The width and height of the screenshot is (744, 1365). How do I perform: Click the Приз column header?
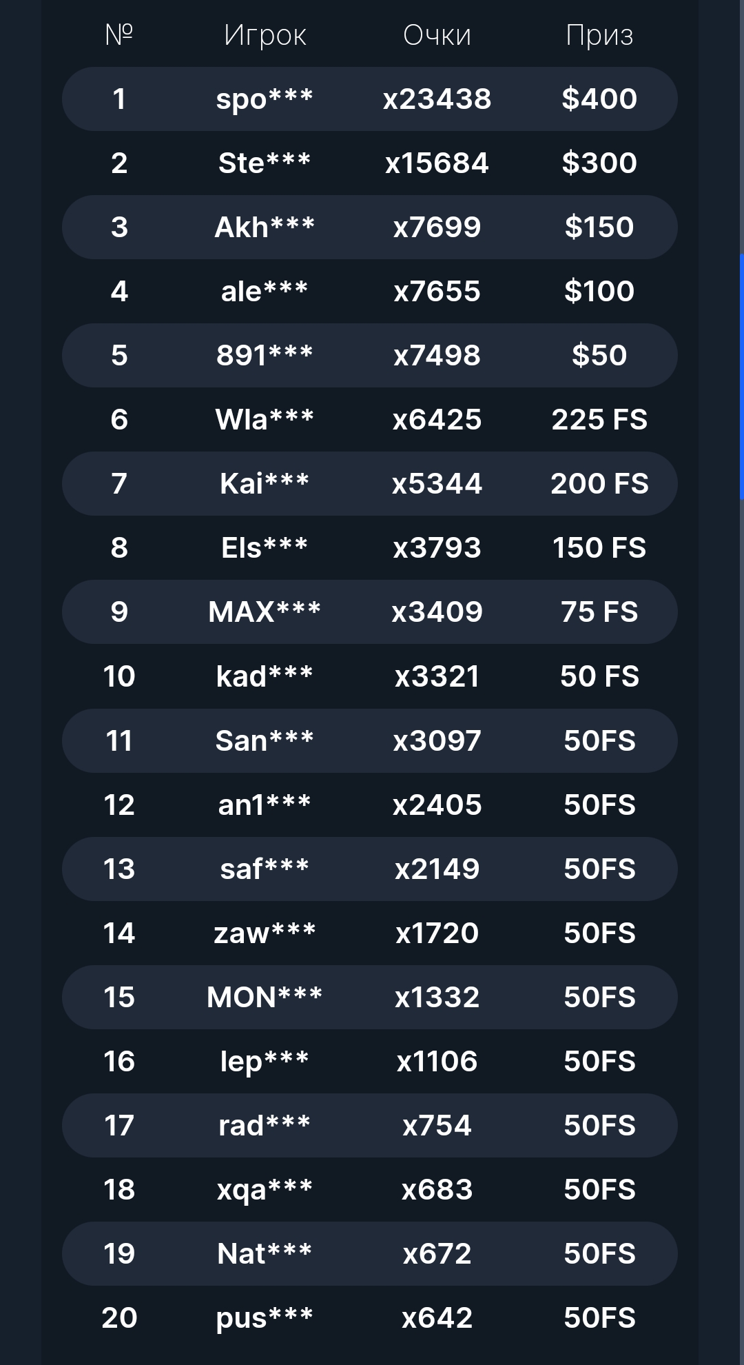click(599, 35)
